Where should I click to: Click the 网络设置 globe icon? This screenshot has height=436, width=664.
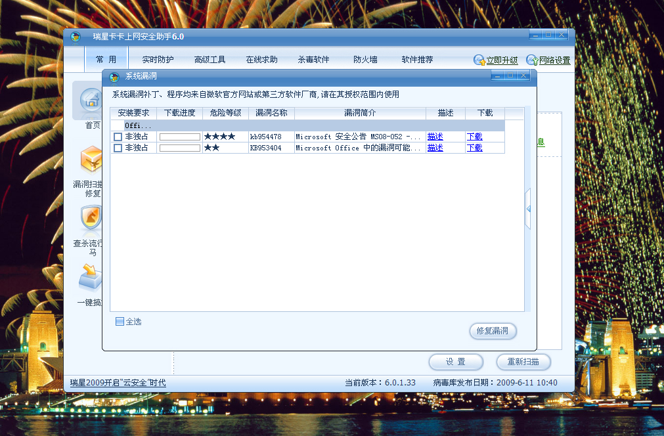pyautogui.click(x=532, y=60)
